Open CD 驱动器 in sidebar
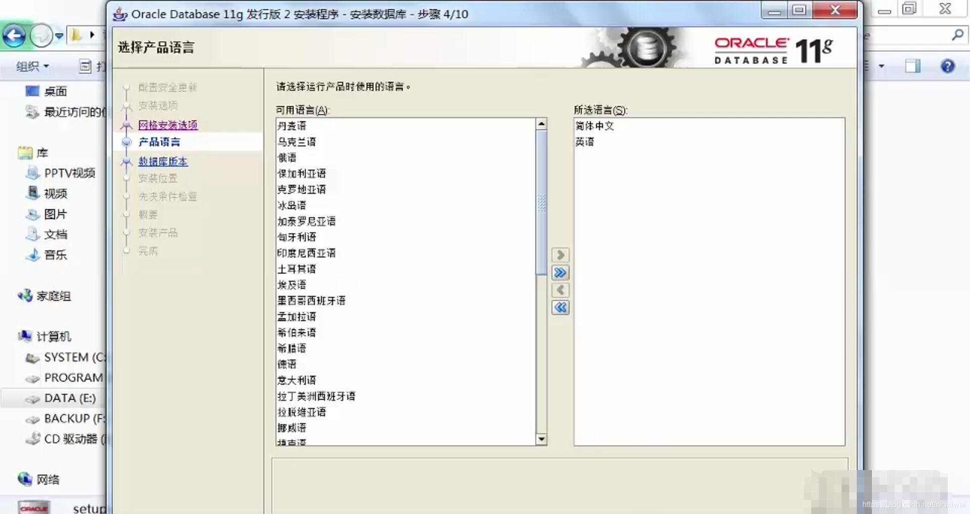 [66, 439]
